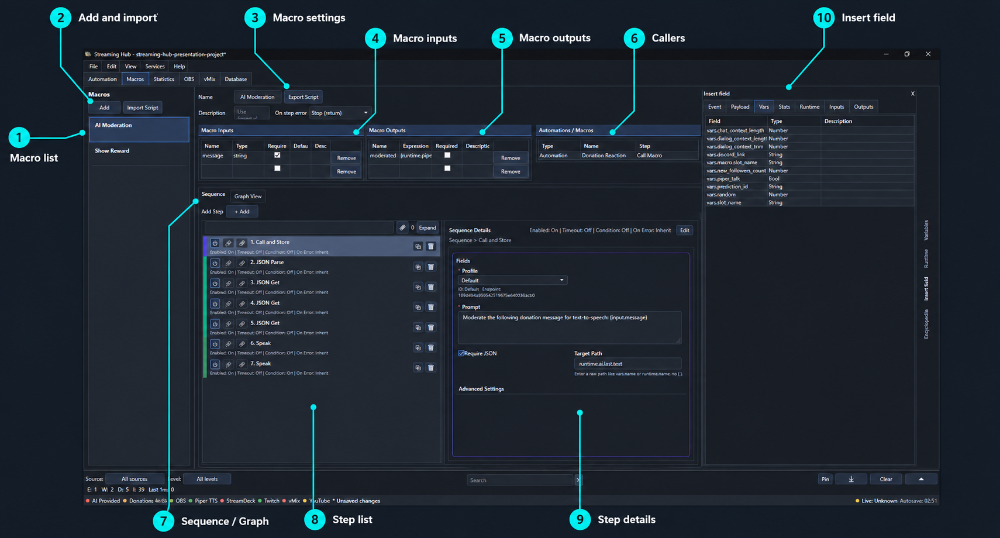This screenshot has width=1000, height=538.
Task: Open the Profile 'Default' dropdown
Action: click(512, 280)
